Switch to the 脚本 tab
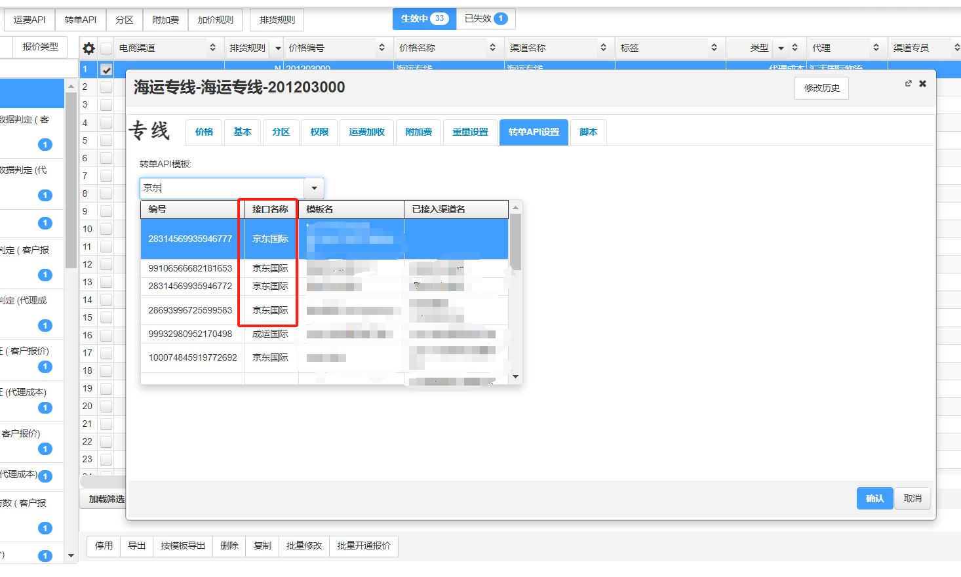 tap(589, 132)
